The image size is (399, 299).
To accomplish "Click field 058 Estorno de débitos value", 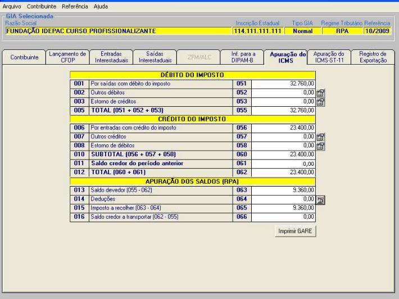I will click(283, 146).
